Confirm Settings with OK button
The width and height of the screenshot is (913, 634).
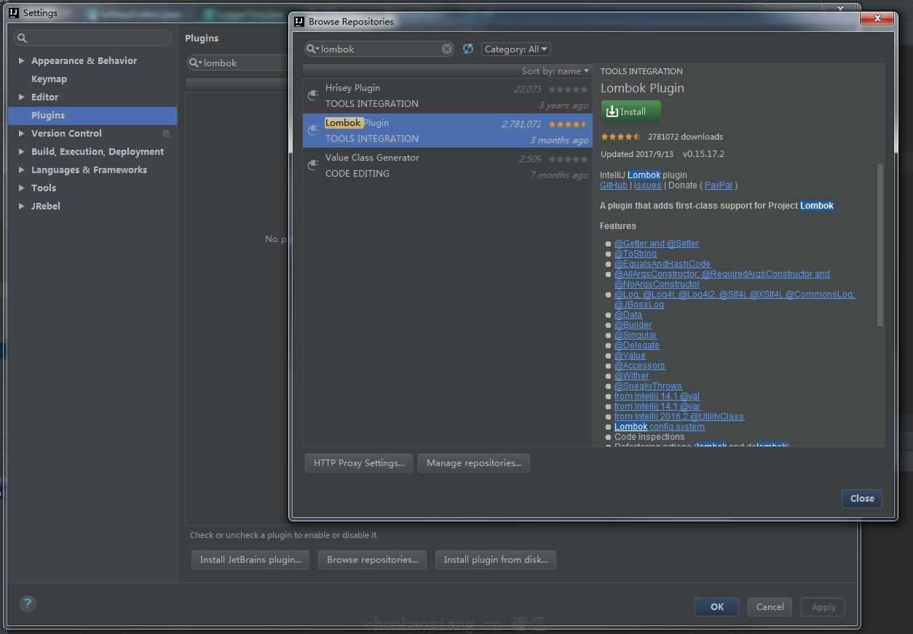(x=716, y=607)
